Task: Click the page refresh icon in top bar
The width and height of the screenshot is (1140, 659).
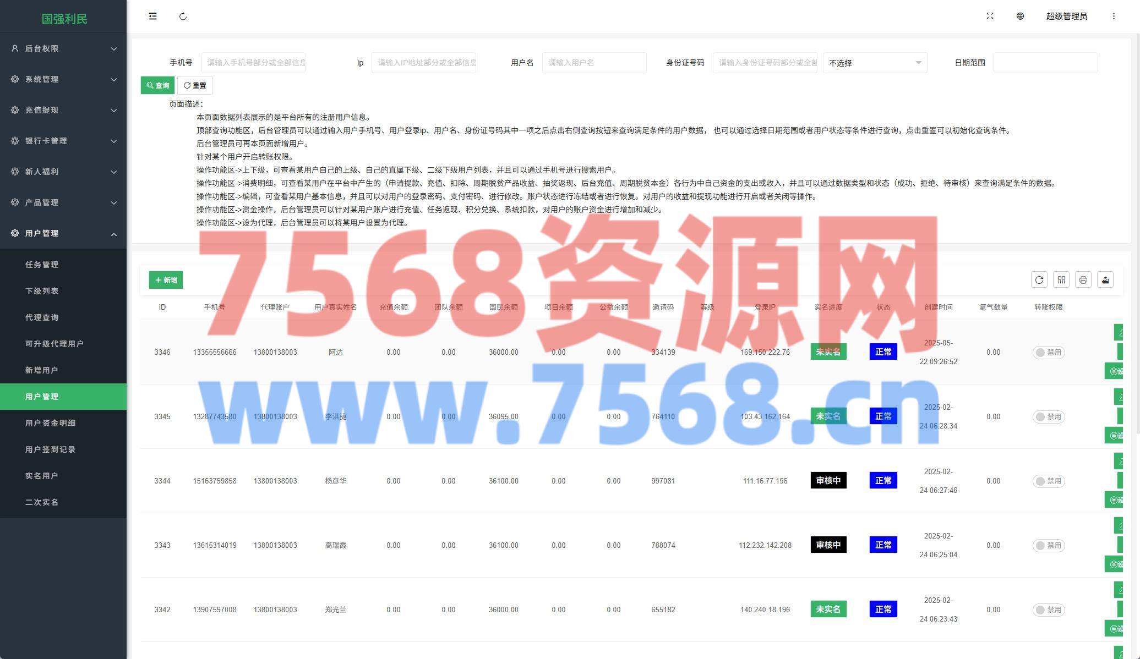Action: point(183,17)
